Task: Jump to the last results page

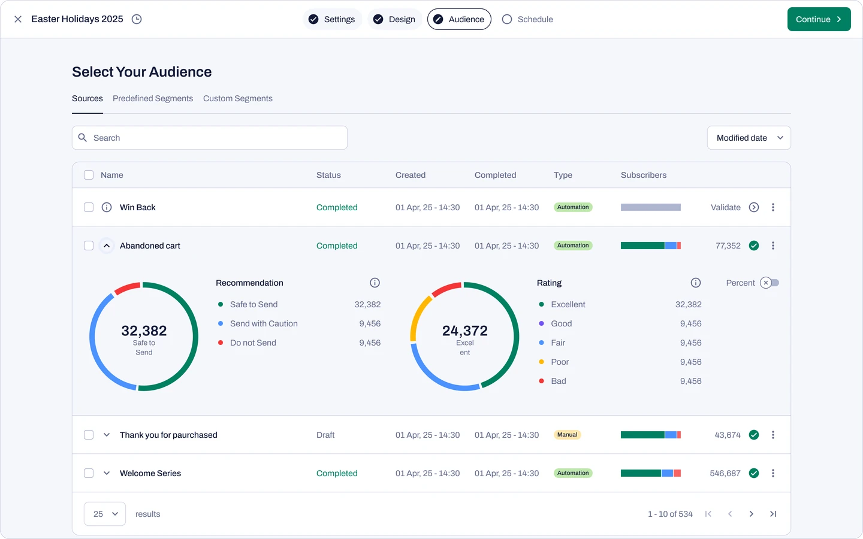Action: tap(773, 514)
